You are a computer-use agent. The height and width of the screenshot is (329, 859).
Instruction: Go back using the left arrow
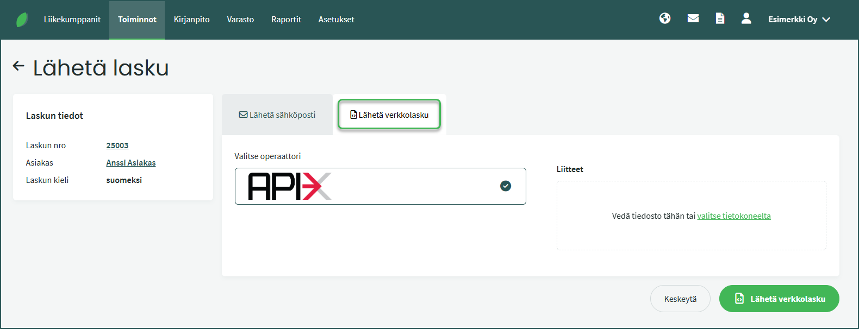pyautogui.click(x=18, y=66)
